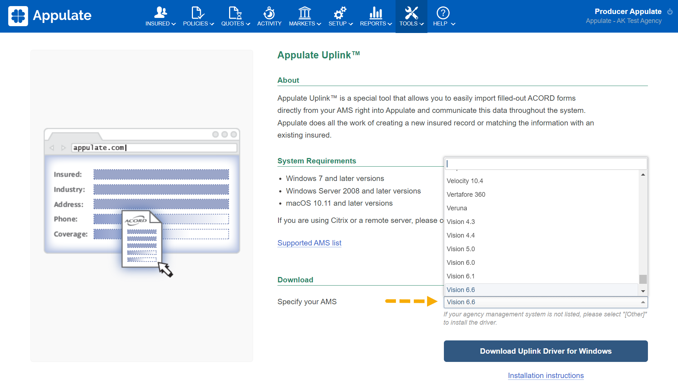Open the Supported AMS list link

pyautogui.click(x=309, y=243)
